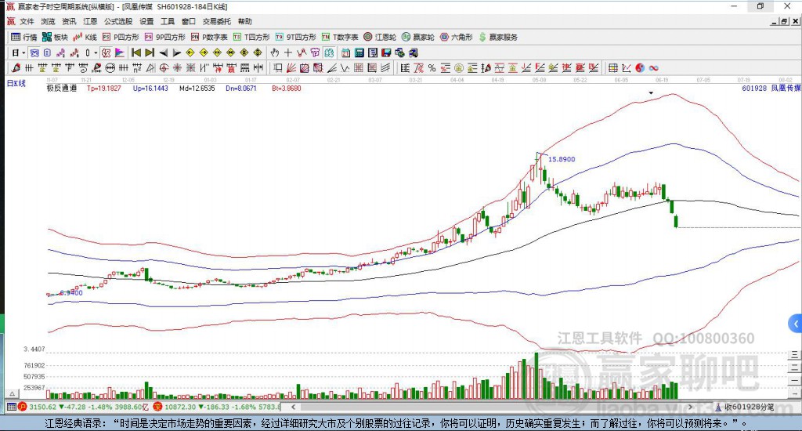
Task: Click Shanghai index 3150.62 status entry
Action: click(84, 407)
